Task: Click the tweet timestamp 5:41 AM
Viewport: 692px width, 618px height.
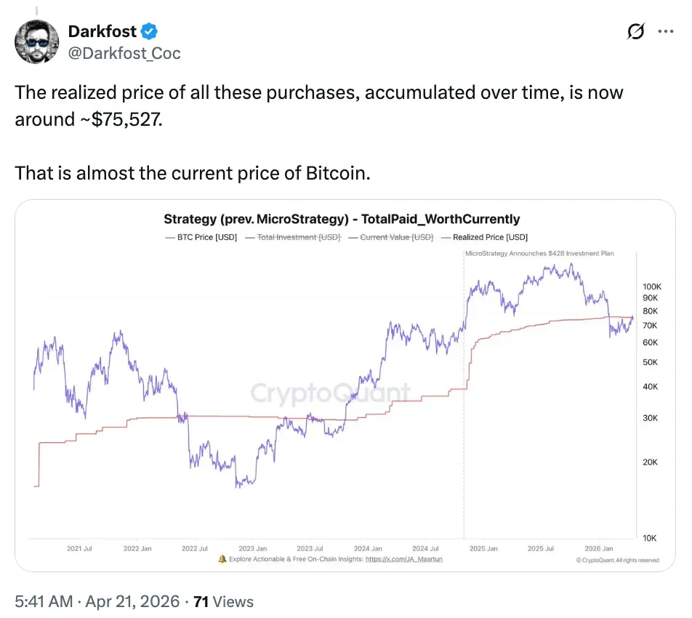Action: (44, 601)
